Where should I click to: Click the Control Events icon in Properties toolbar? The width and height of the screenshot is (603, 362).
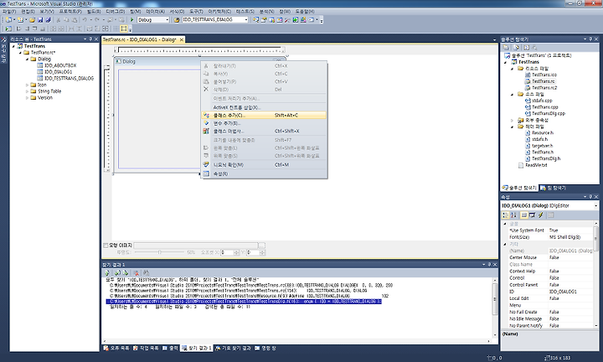[533, 215]
